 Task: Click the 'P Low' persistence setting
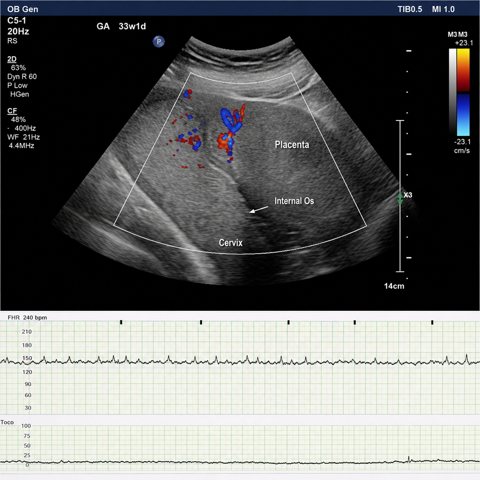tap(17, 85)
